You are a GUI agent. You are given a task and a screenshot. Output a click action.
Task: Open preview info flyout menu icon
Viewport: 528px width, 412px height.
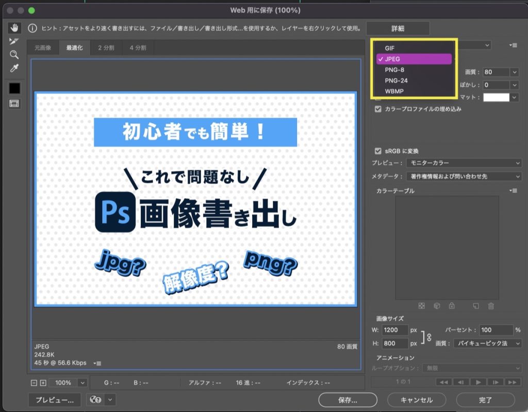click(x=97, y=363)
